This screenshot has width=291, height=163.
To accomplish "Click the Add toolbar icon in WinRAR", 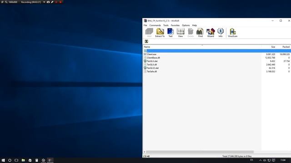I will click(x=149, y=33).
